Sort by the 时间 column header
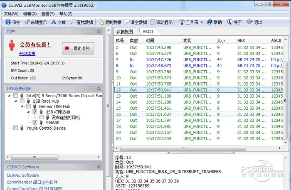The image size is (291, 190). pos(163,40)
